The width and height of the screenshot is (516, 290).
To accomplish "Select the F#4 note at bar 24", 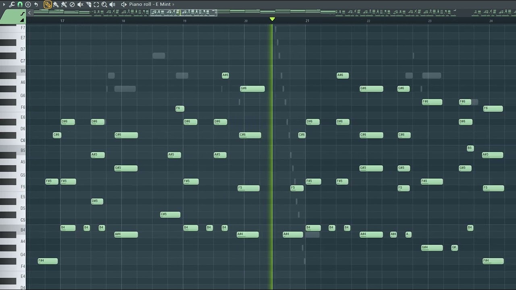I will pyautogui.click(x=493, y=261).
